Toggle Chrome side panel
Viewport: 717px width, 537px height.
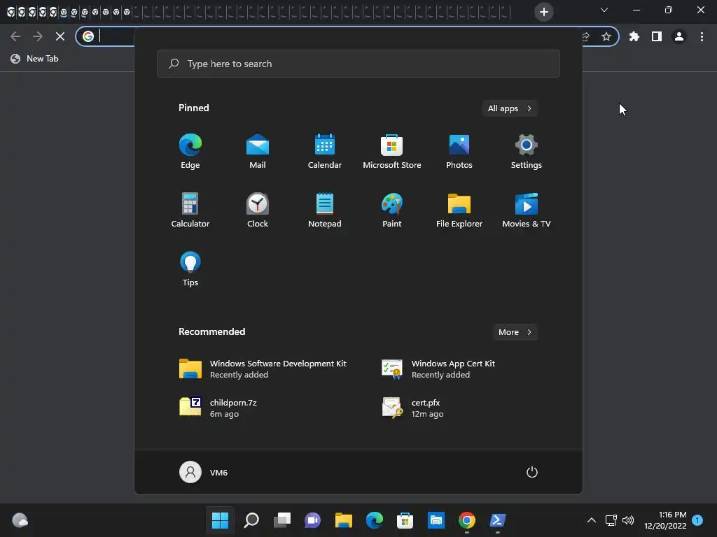[657, 36]
